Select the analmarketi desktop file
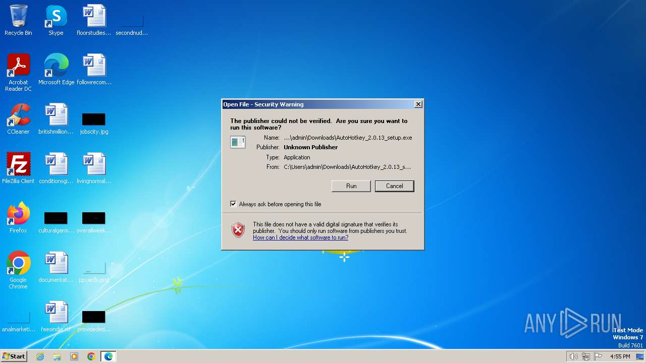Viewport: 646px width, 363px height. [x=18, y=321]
